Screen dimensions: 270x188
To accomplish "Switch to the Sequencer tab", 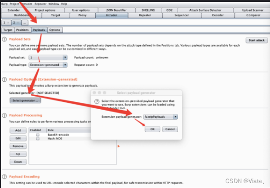I will [x=181, y=15].
